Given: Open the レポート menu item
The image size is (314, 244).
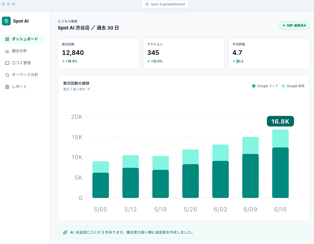Looking at the screenshot, I should (x=24, y=87).
